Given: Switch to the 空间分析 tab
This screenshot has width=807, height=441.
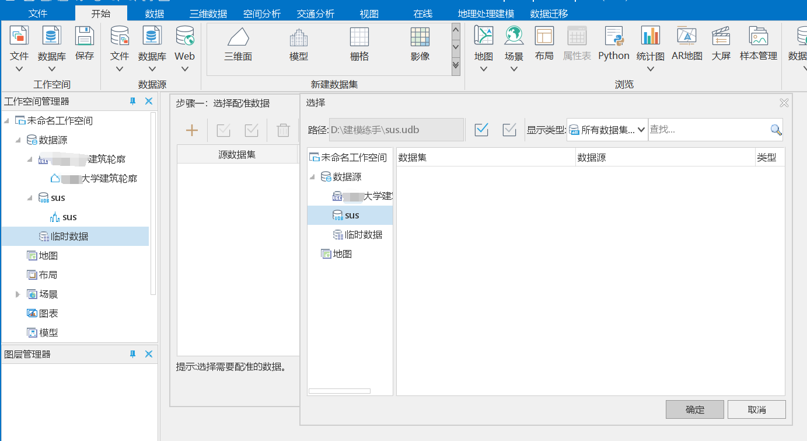Looking at the screenshot, I should (x=261, y=13).
